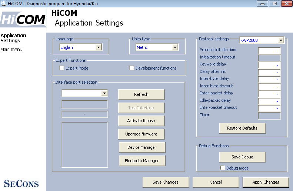Click the Test Interface button
Image resolution: width=293 pixels, height=191 pixels.
click(x=141, y=108)
